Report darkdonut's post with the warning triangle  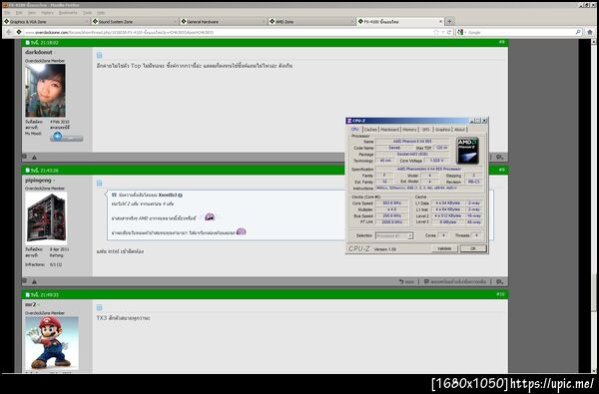tap(34, 157)
